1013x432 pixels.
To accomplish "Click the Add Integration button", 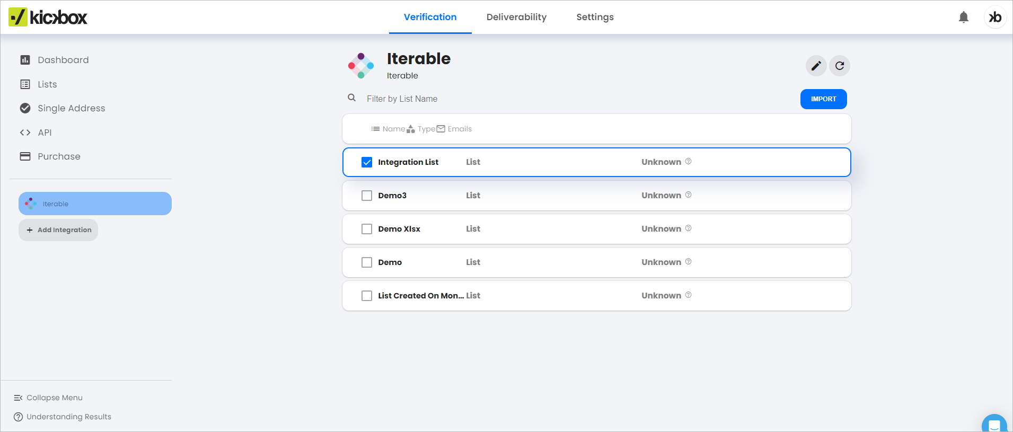I will point(58,230).
